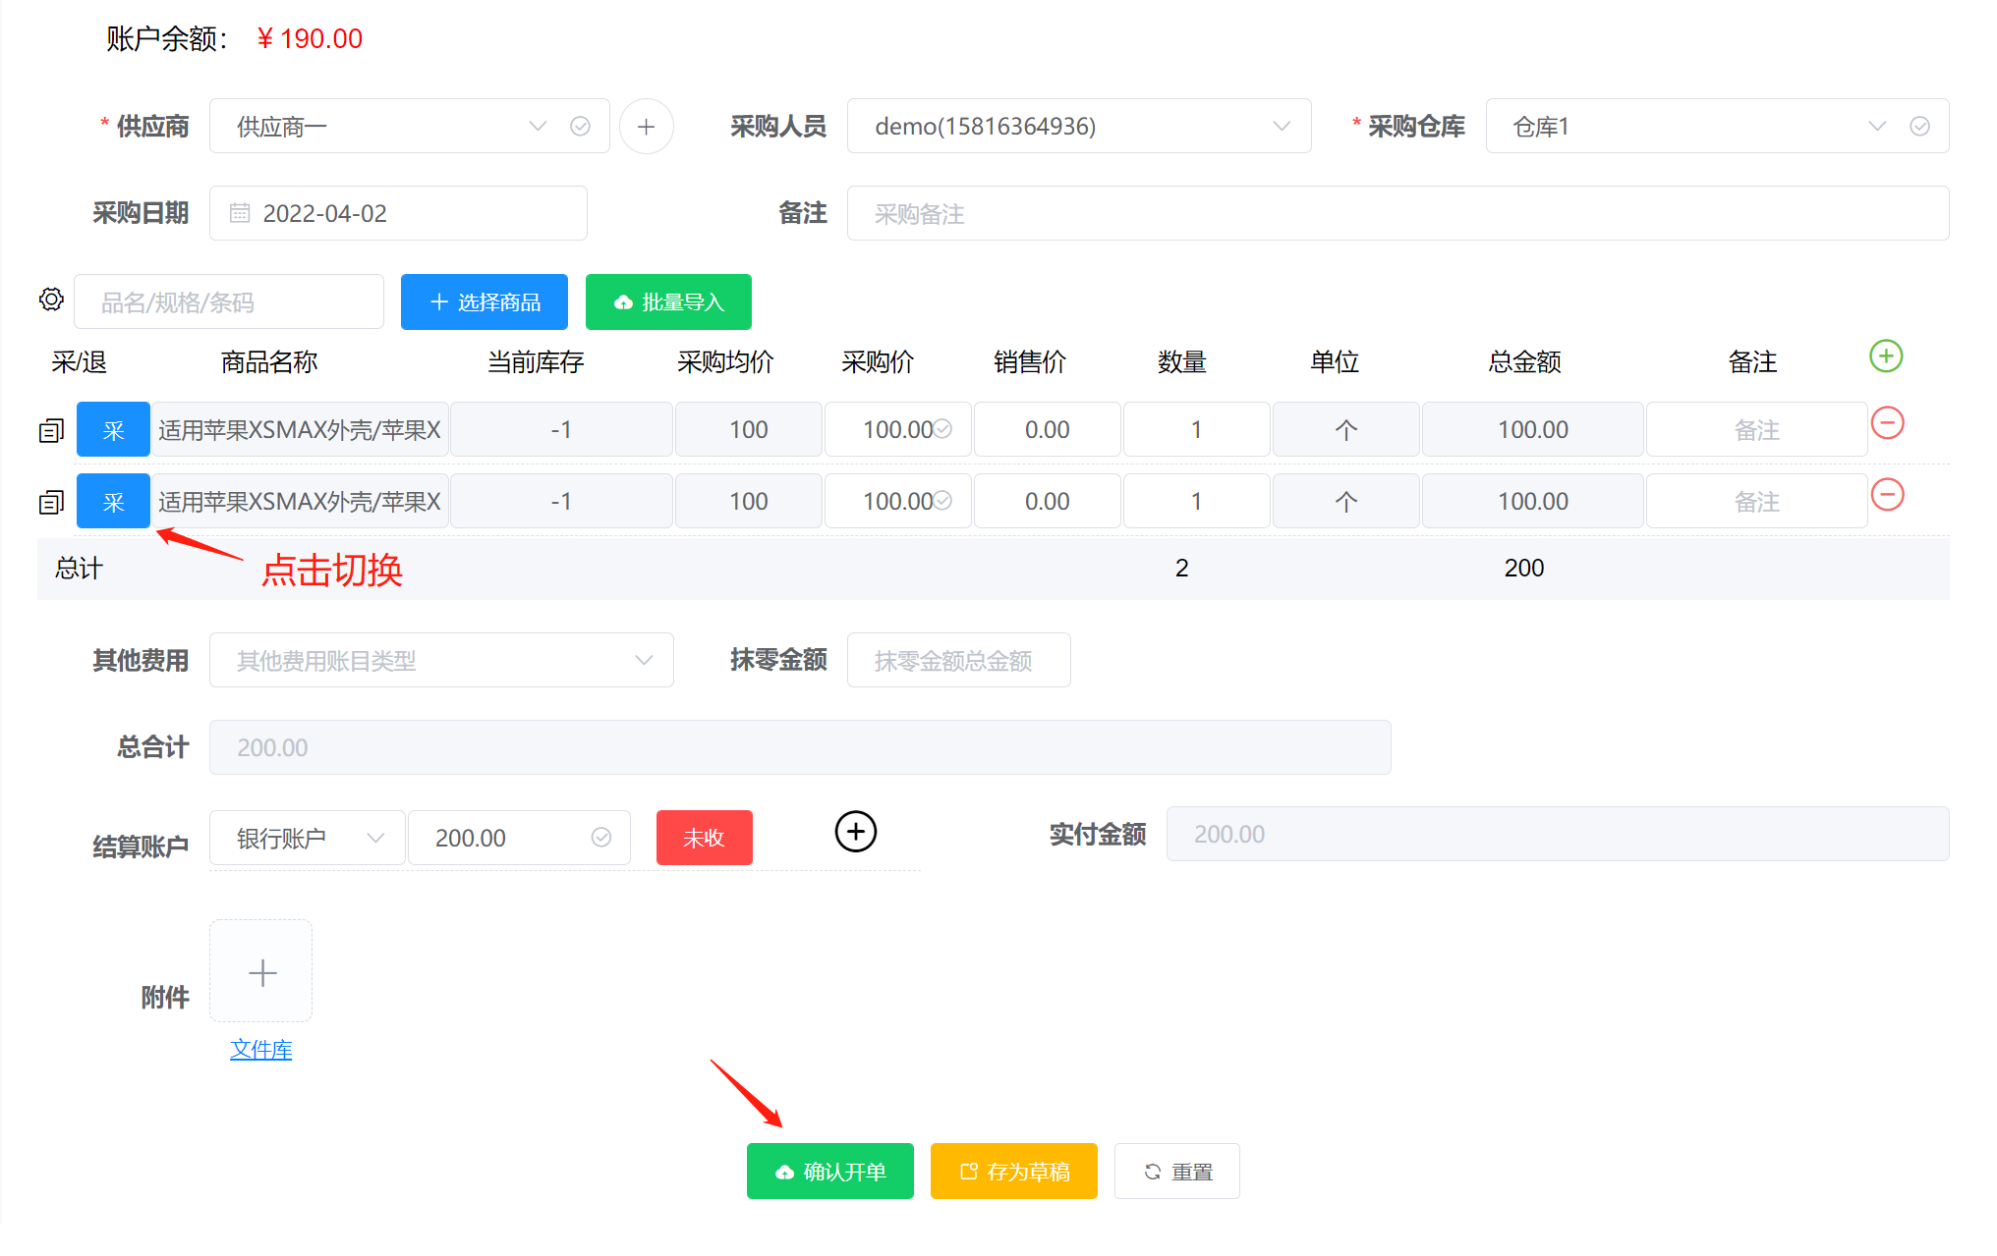Click the first row current stock -1

coord(561,429)
